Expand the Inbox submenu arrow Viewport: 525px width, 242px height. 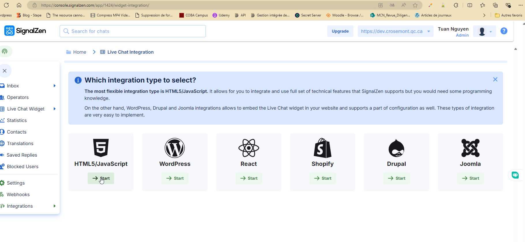tap(54, 86)
